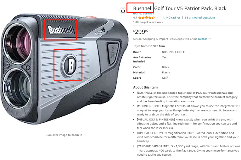Click the 4.7 rating number
The height and width of the screenshot is (160, 241).
(x=135, y=18)
